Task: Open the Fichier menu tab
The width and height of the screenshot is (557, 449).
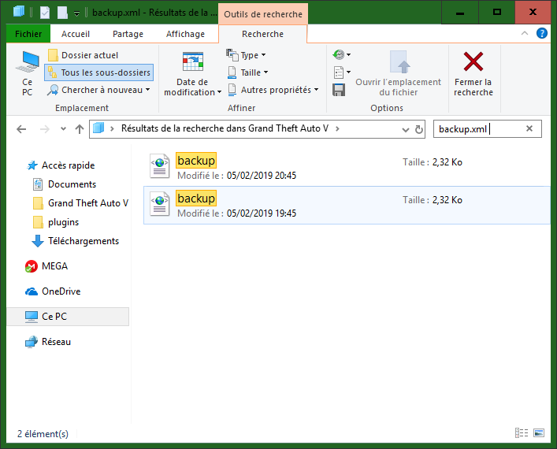Action: tap(28, 34)
